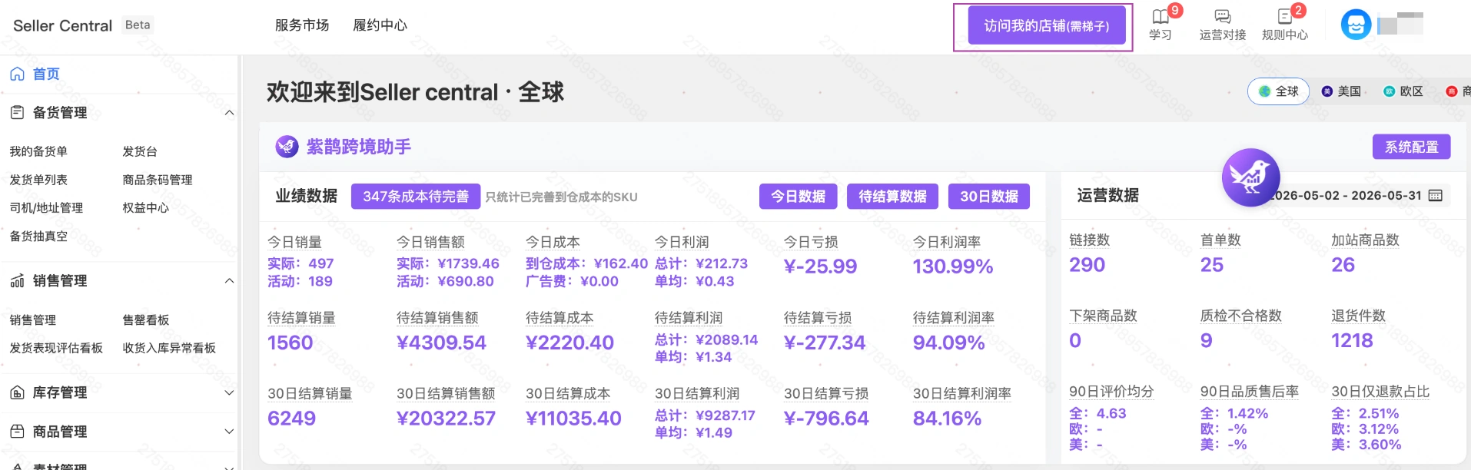Open the 规则中心 icon

coord(1284,17)
